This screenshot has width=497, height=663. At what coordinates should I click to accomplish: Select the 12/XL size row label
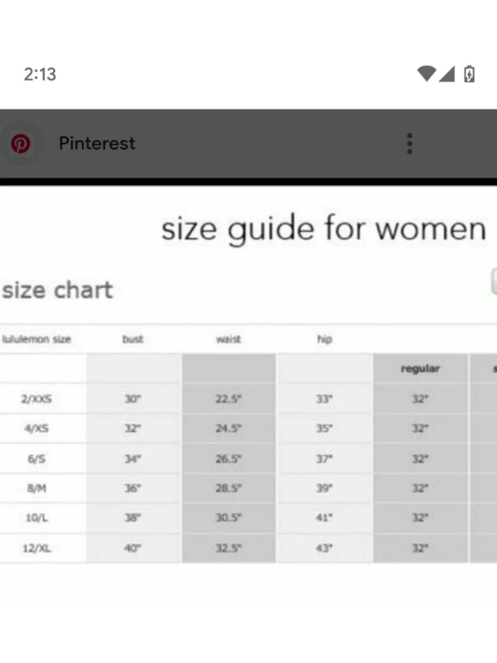(36, 548)
